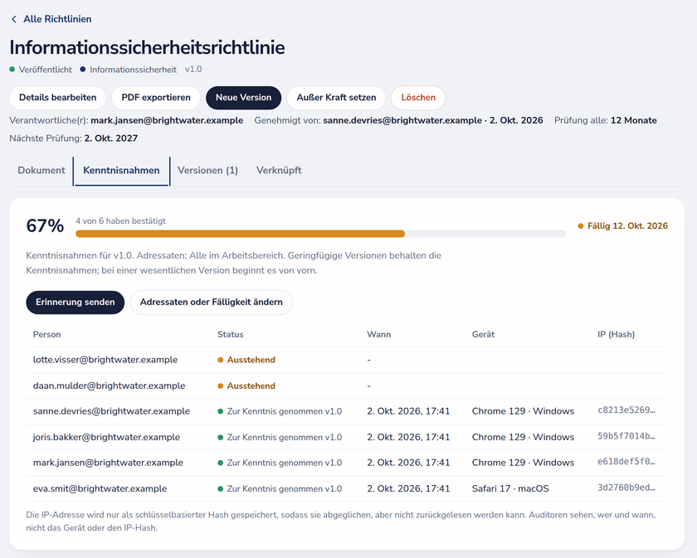
Task: Click the hash 3d2760b9ed…
Action: coord(626,488)
